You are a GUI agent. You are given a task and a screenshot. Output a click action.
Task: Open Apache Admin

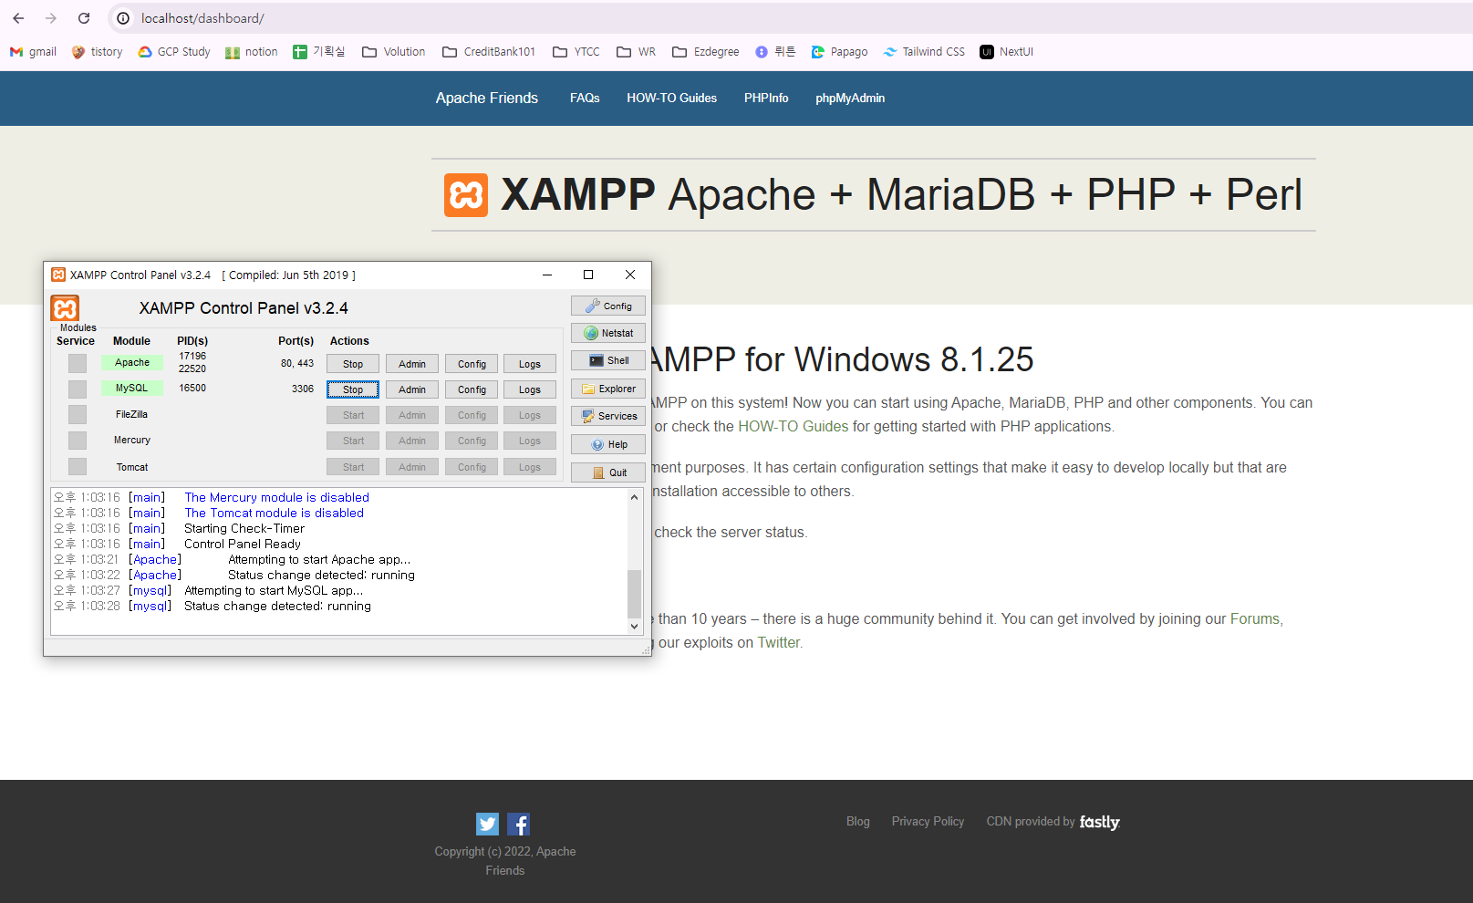[x=412, y=364]
